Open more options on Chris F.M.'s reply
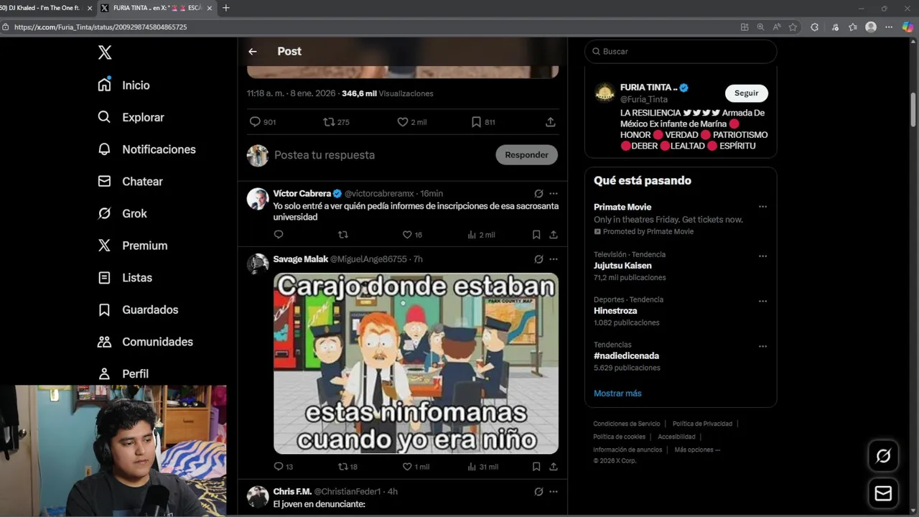 coord(554,492)
